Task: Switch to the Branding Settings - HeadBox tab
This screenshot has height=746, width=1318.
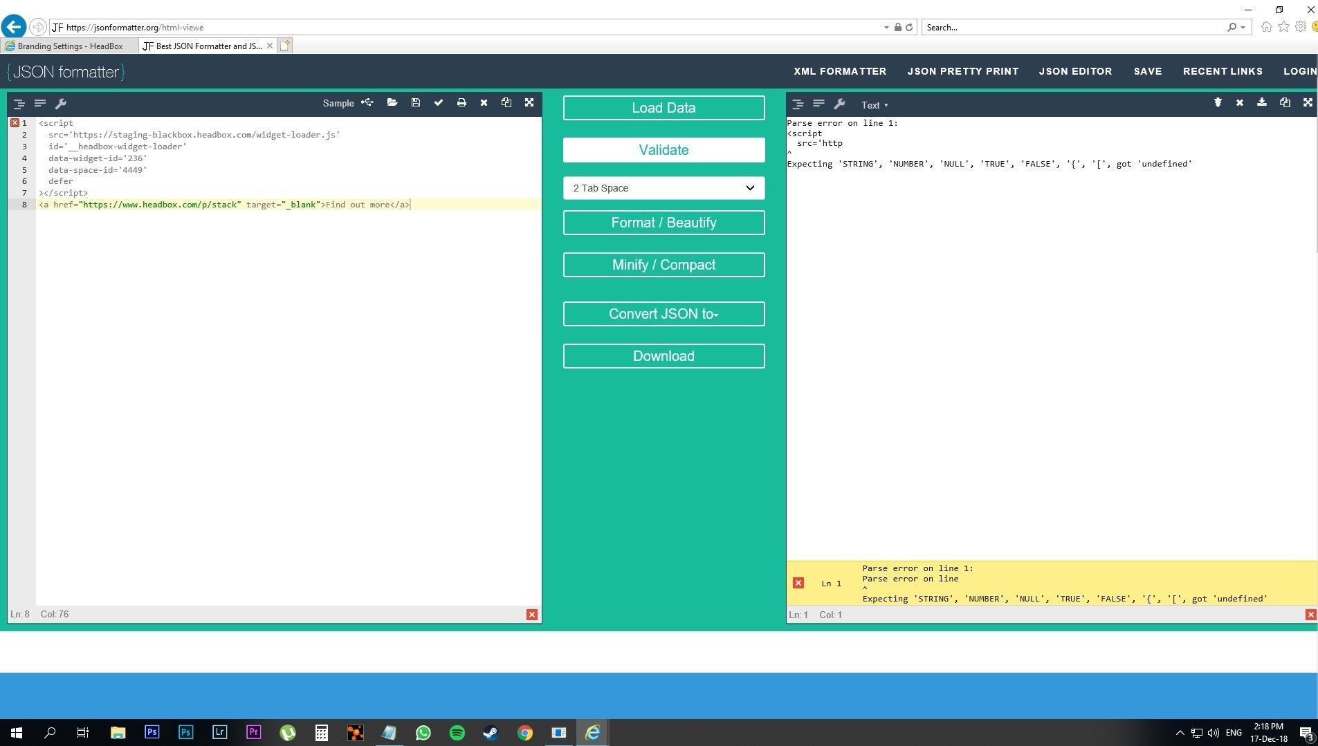Action: pyautogui.click(x=69, y=46)
